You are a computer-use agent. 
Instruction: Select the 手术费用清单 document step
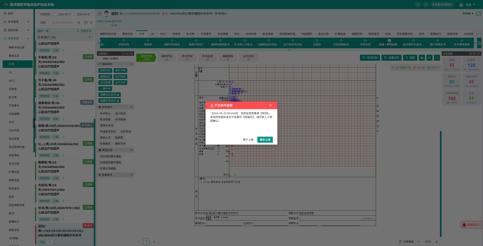pos(462,43)
